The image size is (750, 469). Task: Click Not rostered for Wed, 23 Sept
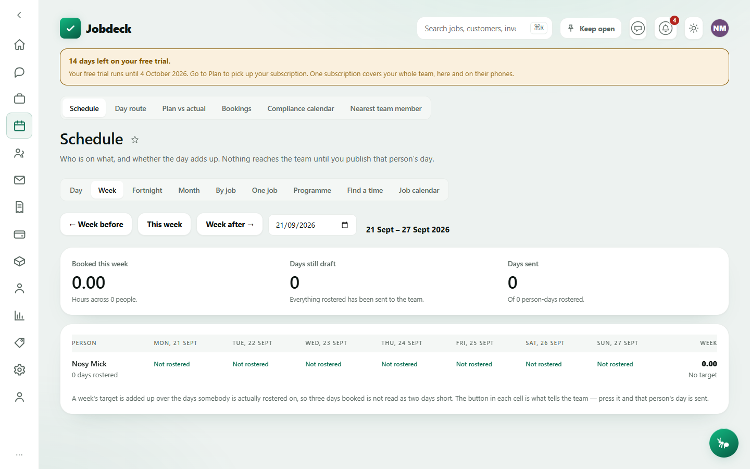tap(323, 364)
